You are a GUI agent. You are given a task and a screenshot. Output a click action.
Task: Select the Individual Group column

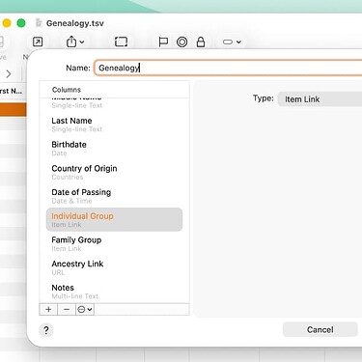point(114,220)
